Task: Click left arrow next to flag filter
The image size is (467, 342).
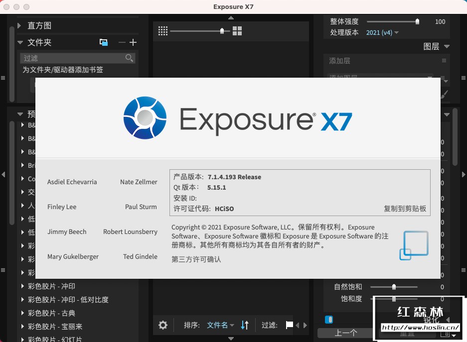Action: pos(297,326)
